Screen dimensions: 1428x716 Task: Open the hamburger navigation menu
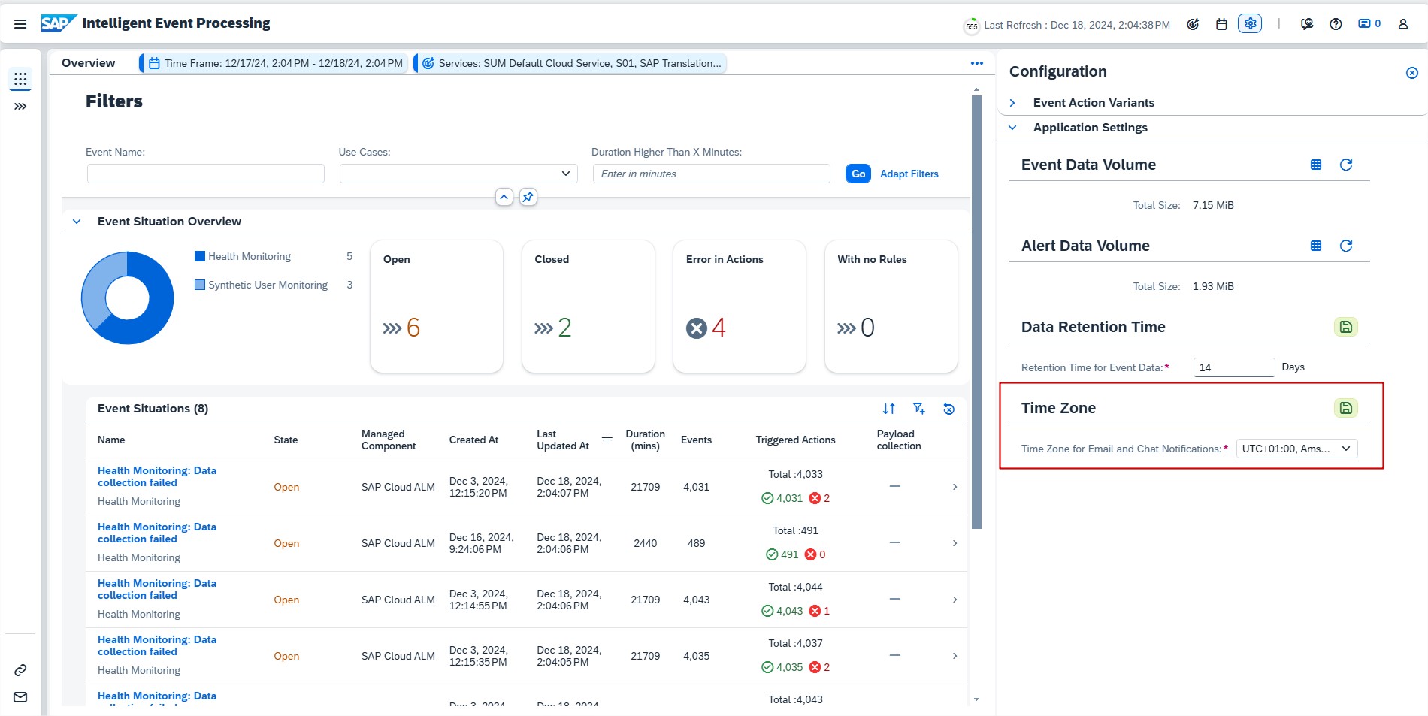click(x=20, y=24)
